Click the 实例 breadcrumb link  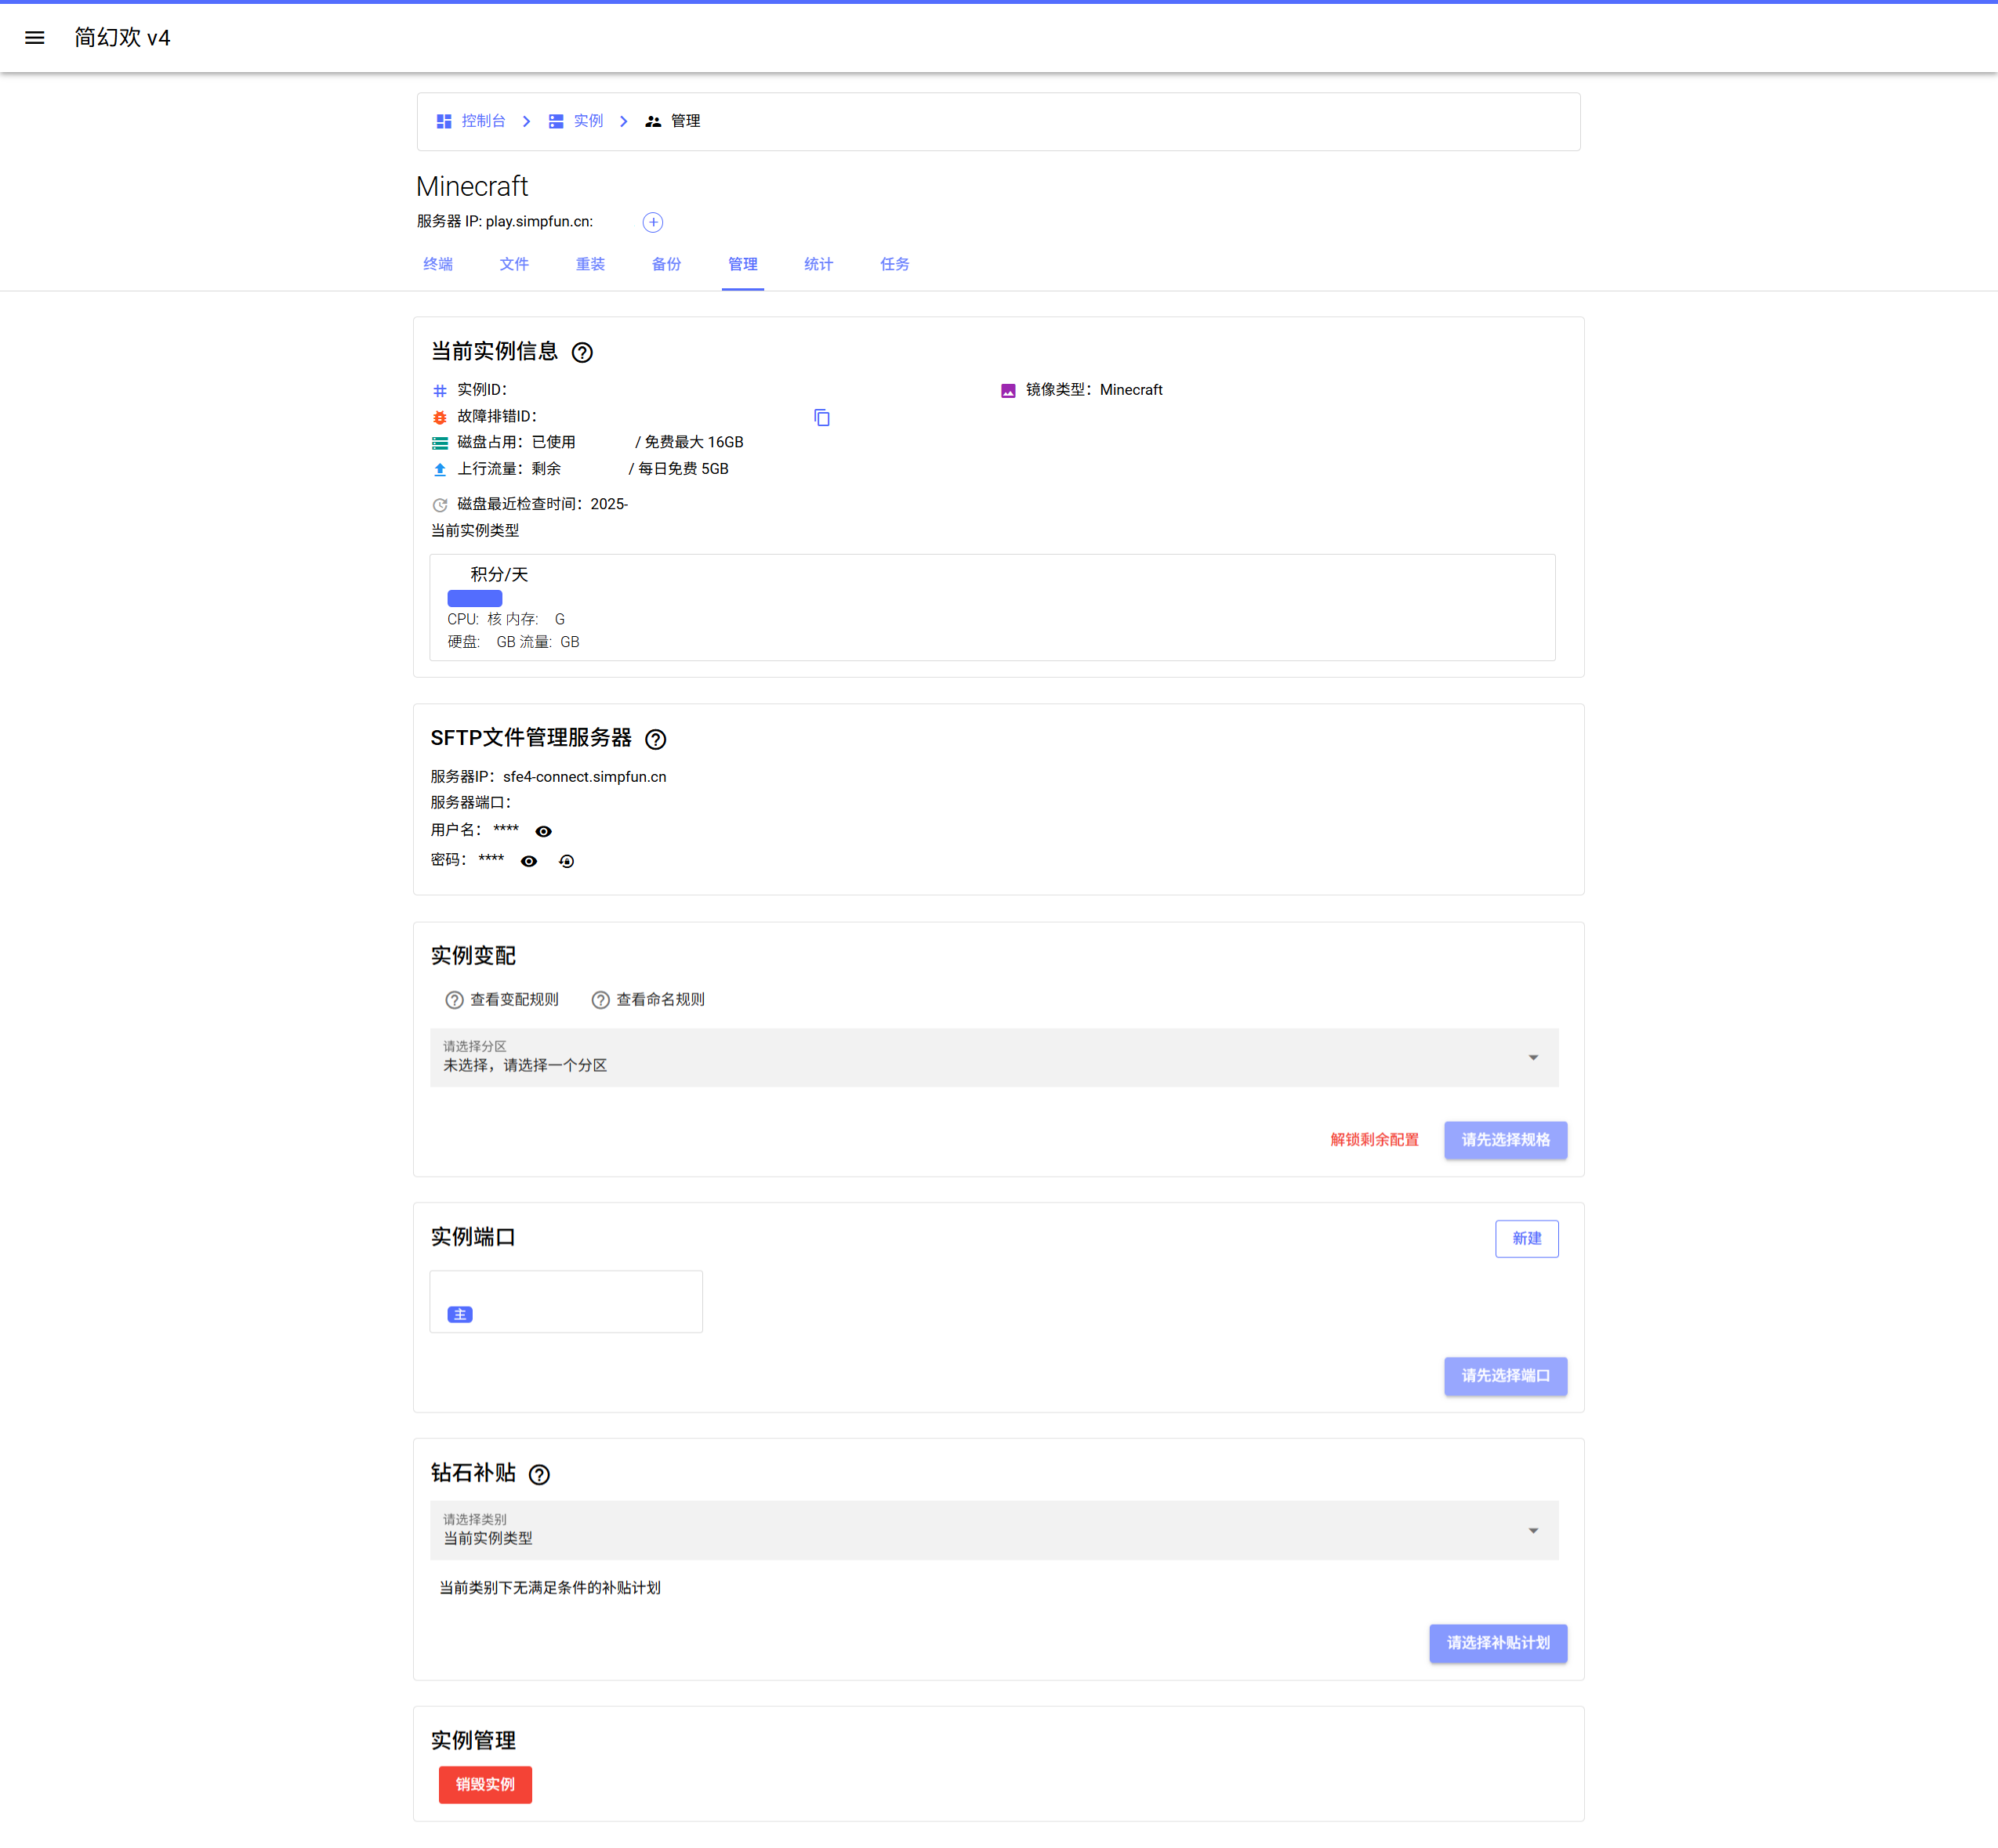[x=587, y=121]
